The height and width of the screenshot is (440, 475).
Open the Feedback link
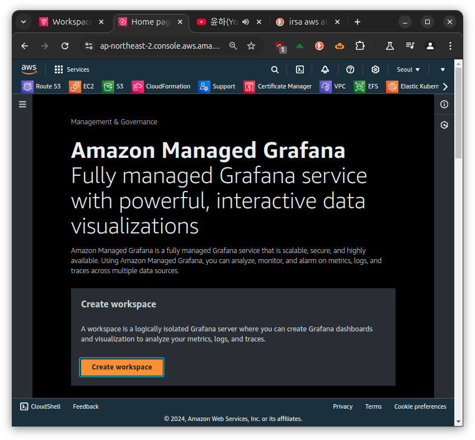point(86,406)
